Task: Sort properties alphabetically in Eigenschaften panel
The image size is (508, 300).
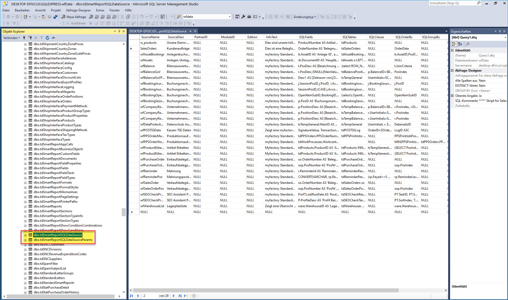Action: [x=460, y=44]
